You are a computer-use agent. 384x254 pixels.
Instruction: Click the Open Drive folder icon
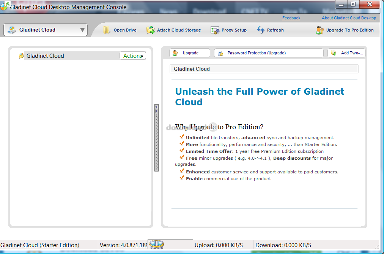point(106,30)
